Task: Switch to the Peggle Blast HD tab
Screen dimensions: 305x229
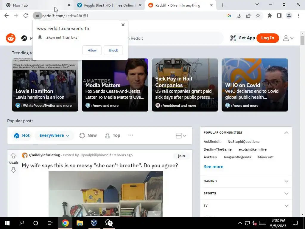Action: pyautogui.click(x=109, y=5)
